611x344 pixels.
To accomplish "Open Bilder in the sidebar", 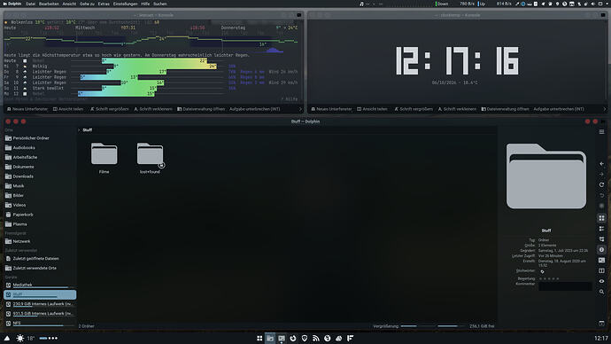I will (40, 195).
